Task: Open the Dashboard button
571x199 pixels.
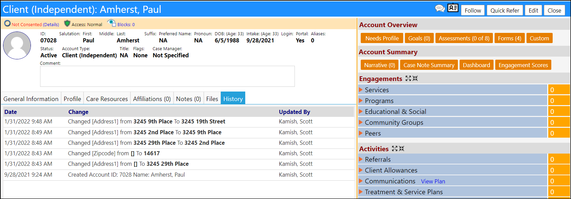Action: pyautogui.click(x=476, y=65)
